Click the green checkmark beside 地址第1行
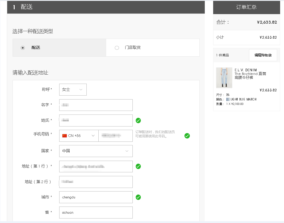This screenshot has width=284, height=223. (138, 166)
